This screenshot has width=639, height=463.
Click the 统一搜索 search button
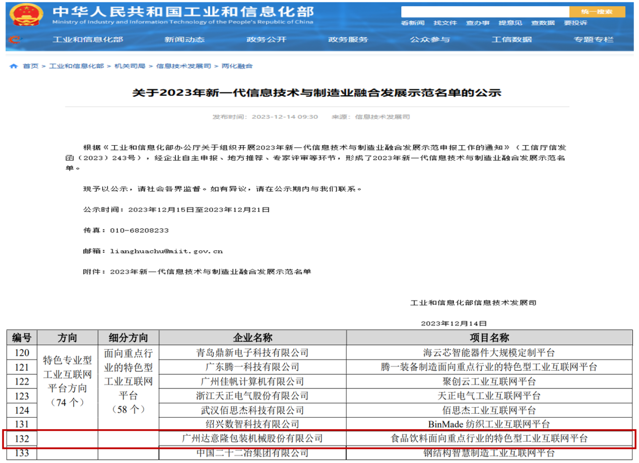pos(598,11)
